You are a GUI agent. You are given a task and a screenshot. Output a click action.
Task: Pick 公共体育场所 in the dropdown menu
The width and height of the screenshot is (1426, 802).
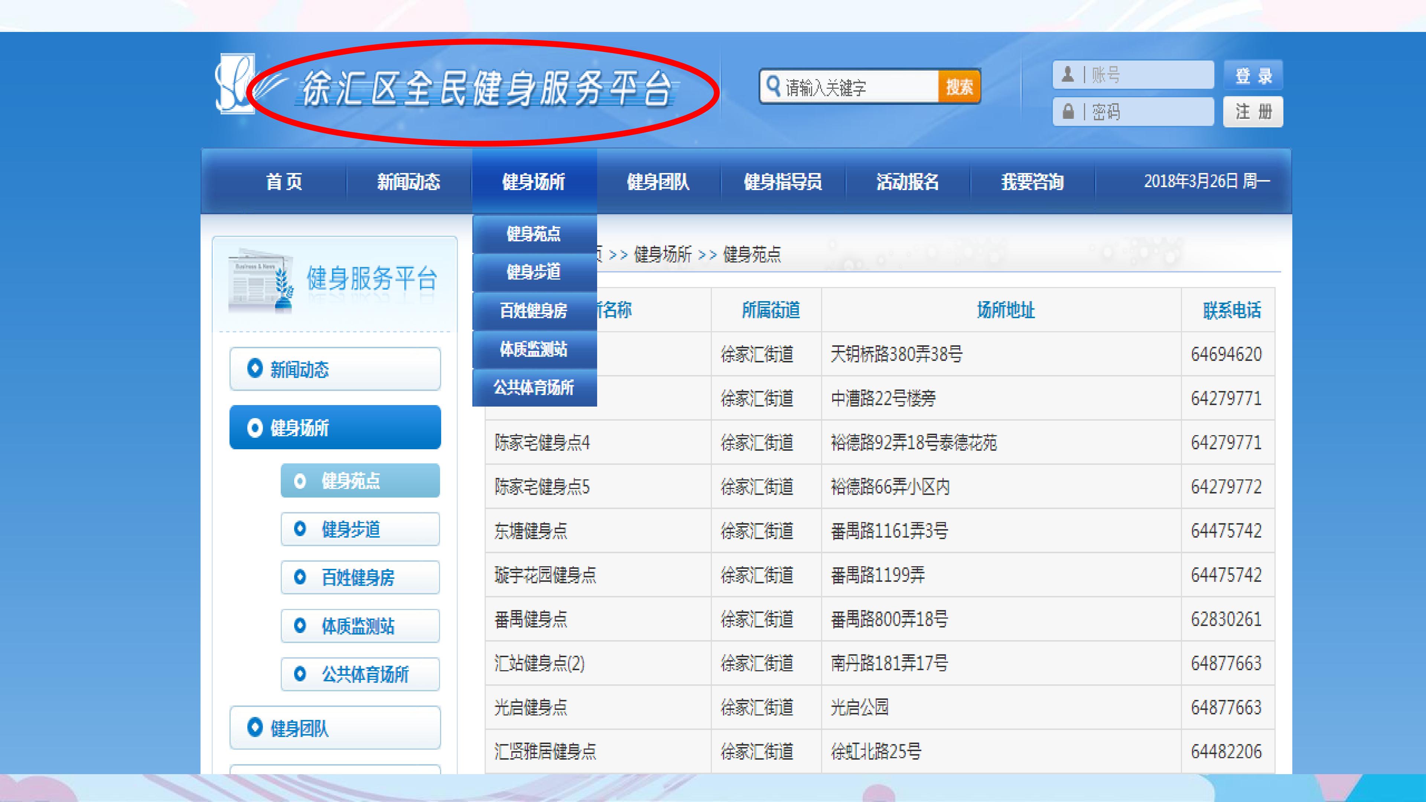534,387
